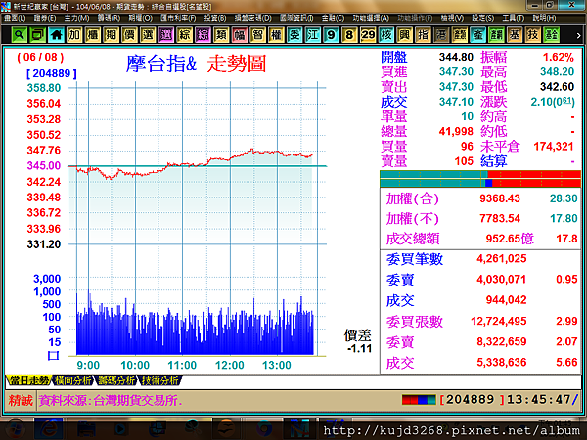Select the 櫃 toolbar icon
The width and height of the screenshot is (587, 440).
pyautogui.click(x=93, y=35)
